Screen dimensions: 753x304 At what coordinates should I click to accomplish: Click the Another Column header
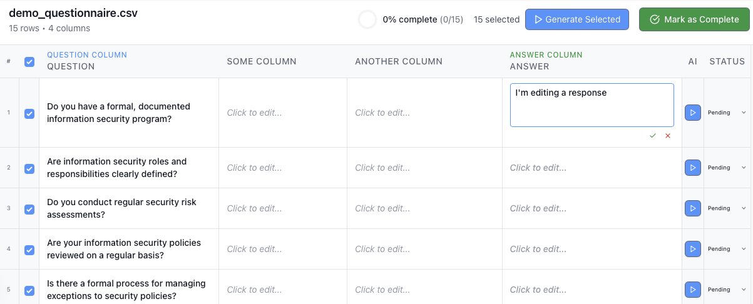[x=399, y=61]
